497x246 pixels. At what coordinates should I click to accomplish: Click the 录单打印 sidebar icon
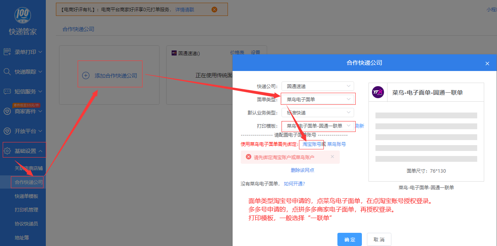pos(7,52)
